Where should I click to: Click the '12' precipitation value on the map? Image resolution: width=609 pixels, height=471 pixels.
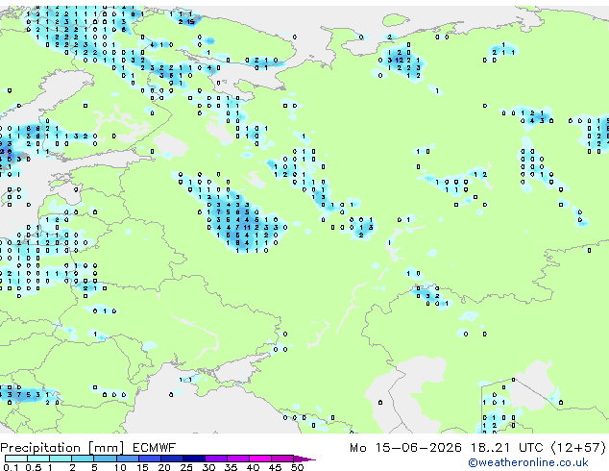click(x=399, y=61)
